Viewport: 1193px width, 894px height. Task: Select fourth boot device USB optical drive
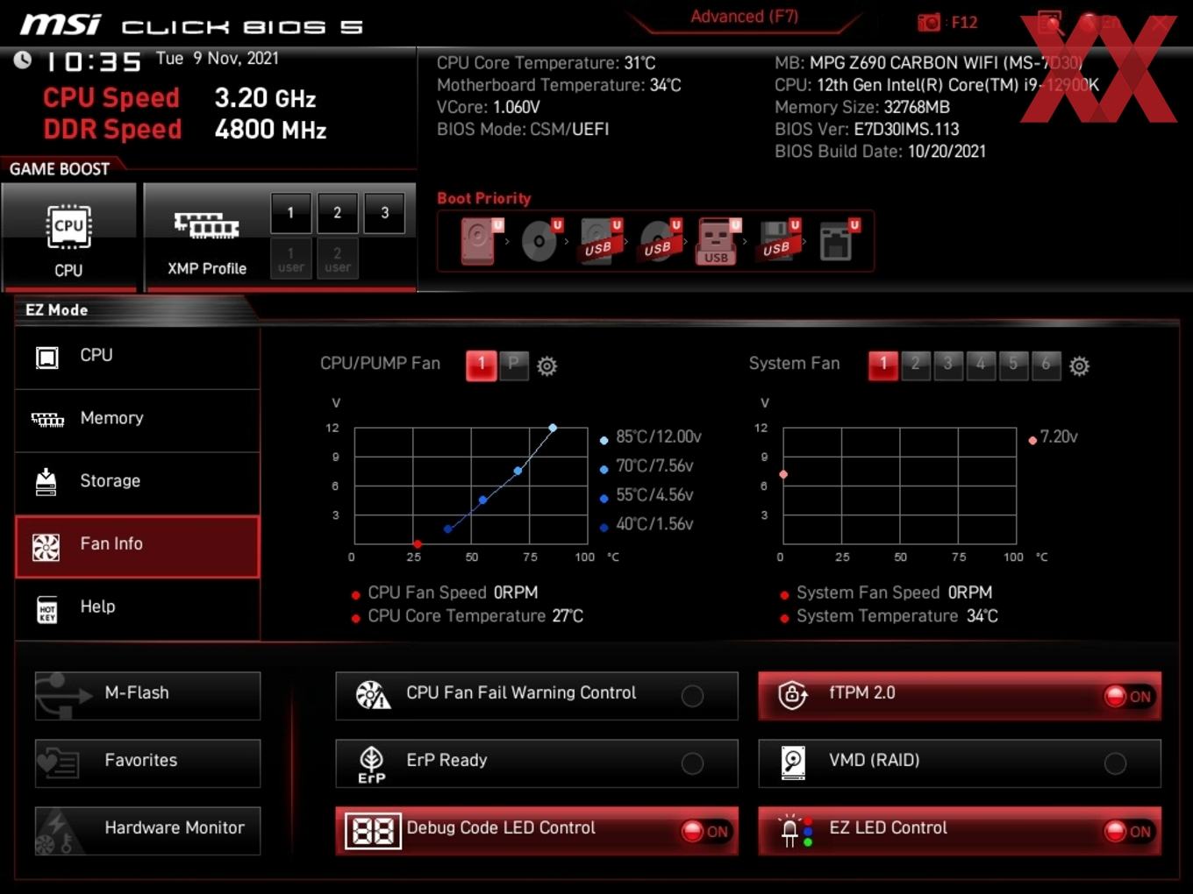660,241
